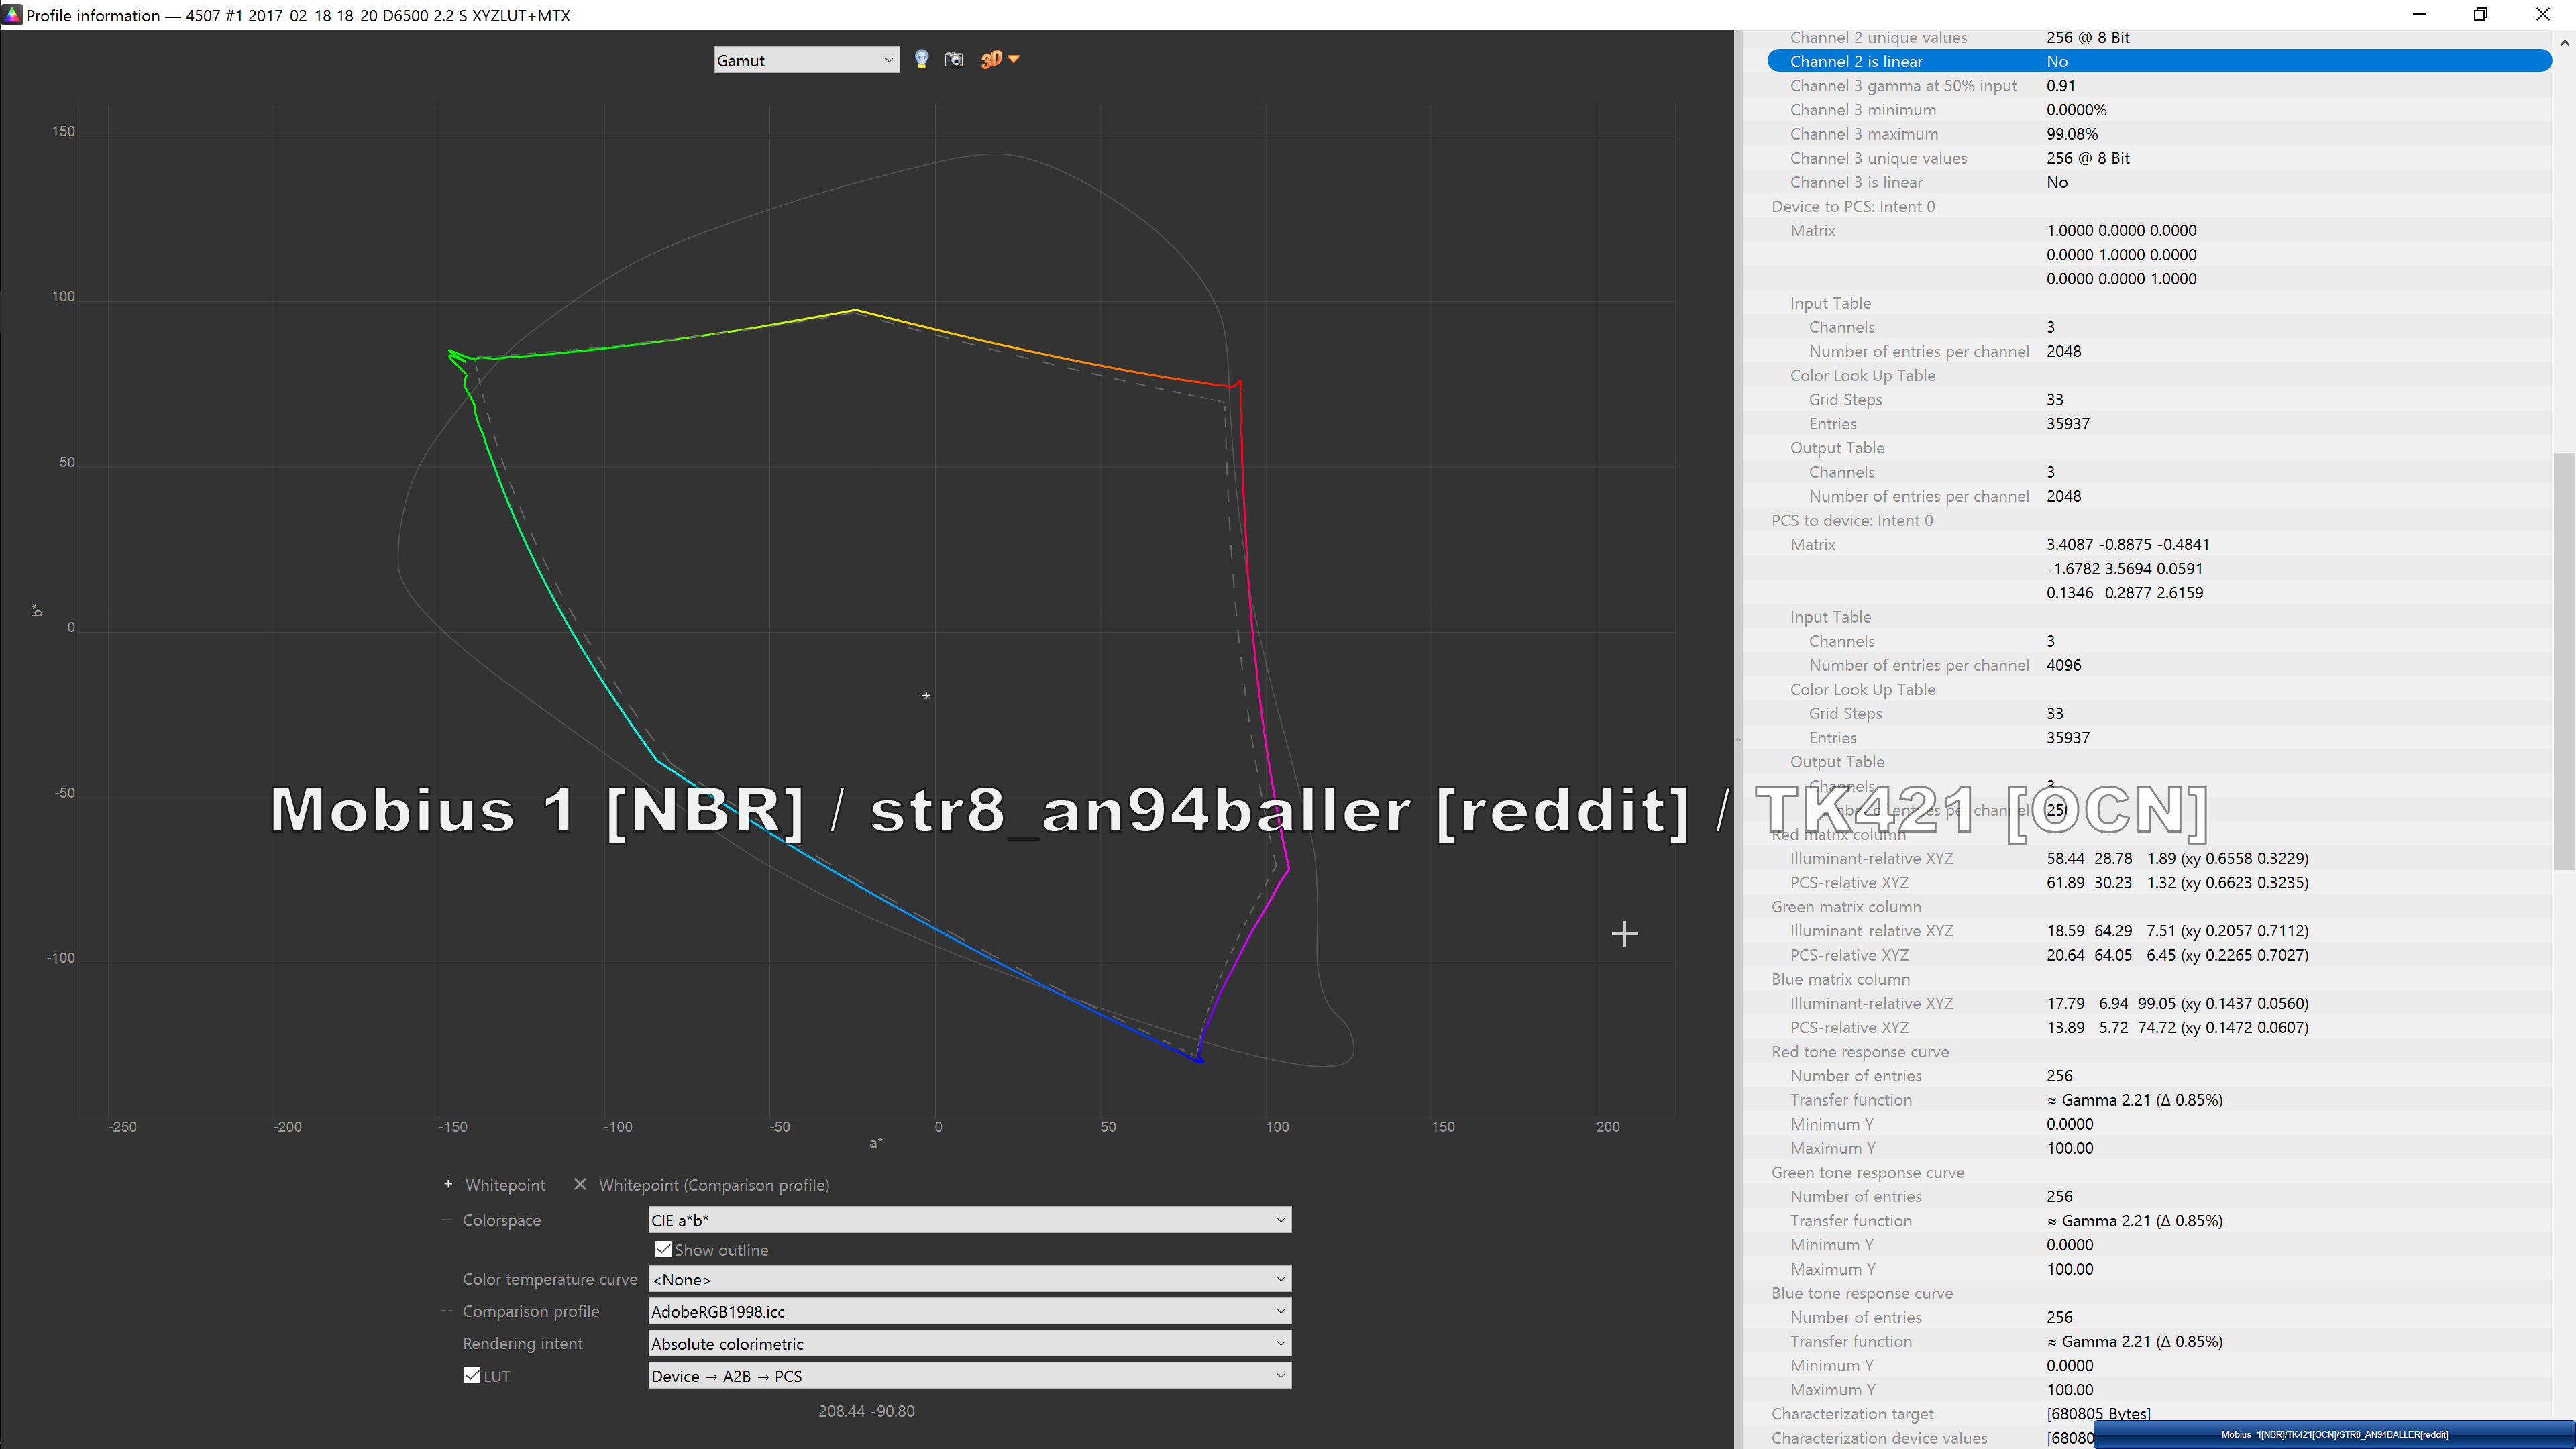The height and width of the screenshot is (1449, 2576).
Task: Toggle the lightbulb background color icon
Action: [921, 60]
